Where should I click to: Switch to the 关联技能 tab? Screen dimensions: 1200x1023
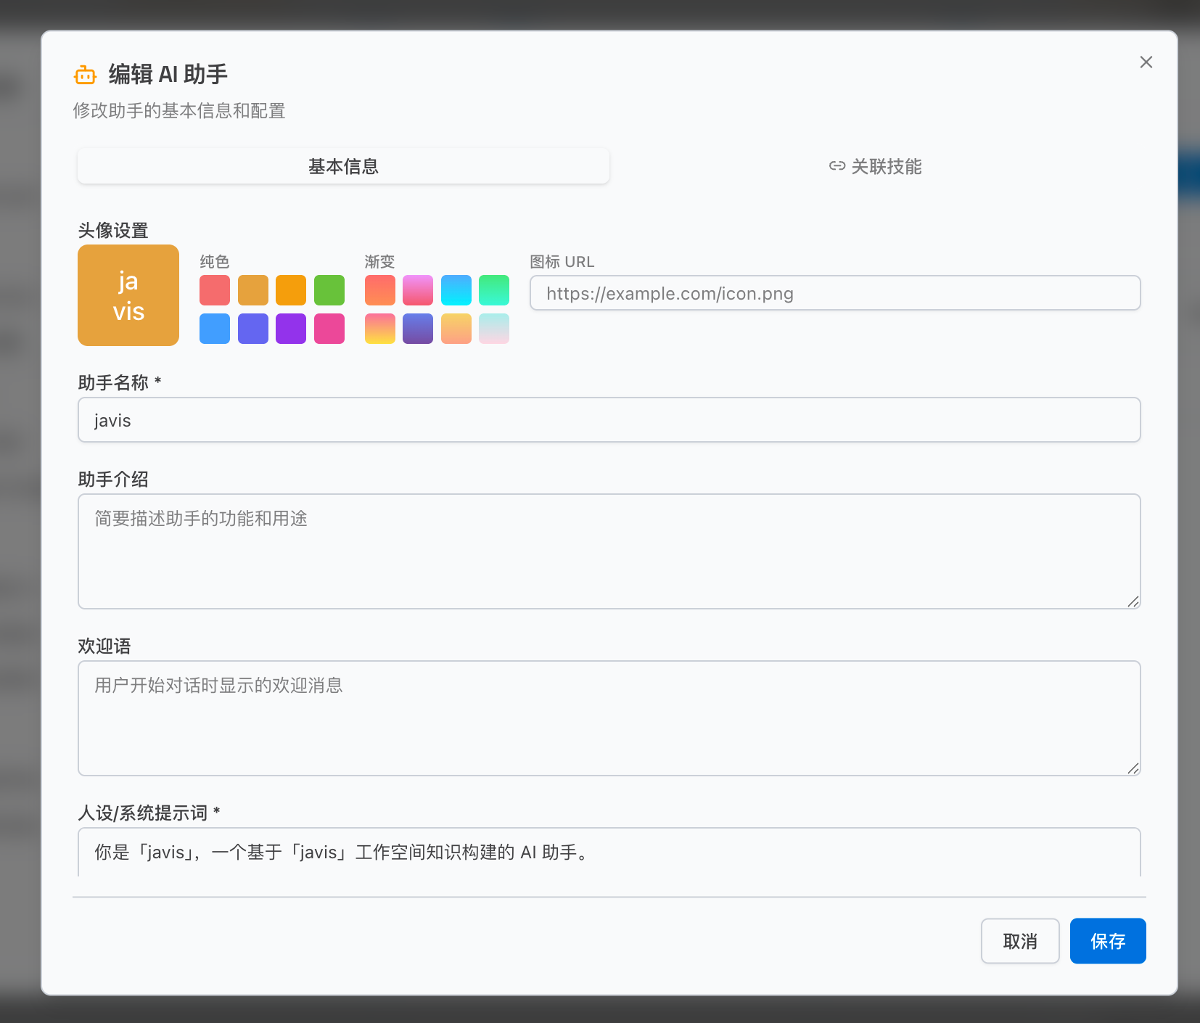876,166
